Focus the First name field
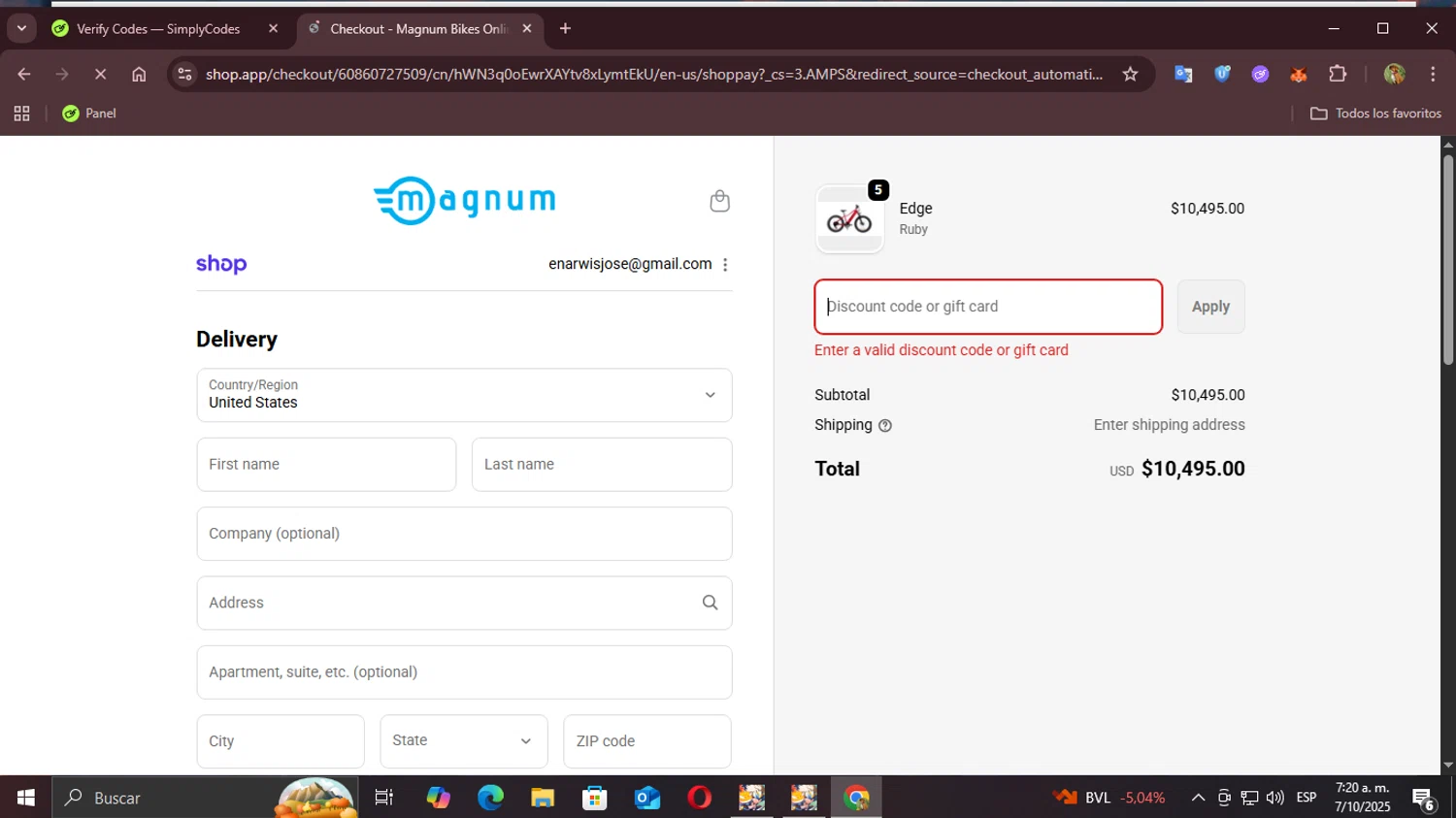The width and height of the screenshot is (1456, 818). pyautogui.click(x=326, y=465)
